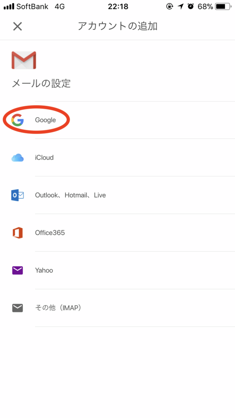Tap the メールの設定 heading

coord(41,83)
